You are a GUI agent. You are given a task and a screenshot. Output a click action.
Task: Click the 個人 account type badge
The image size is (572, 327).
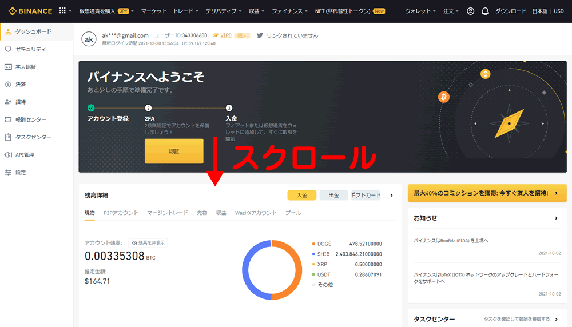(x=242, y=35)
